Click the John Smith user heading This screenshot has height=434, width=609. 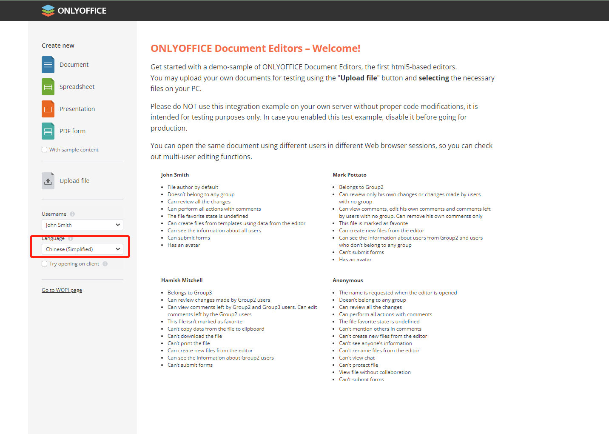tap(175, 175)
